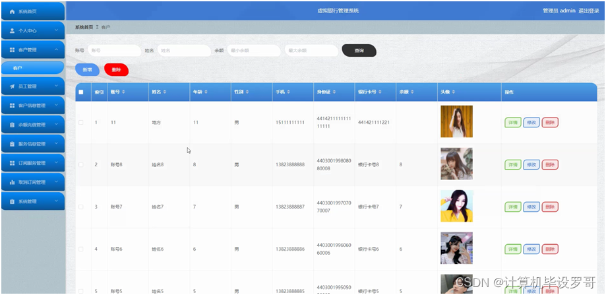Sort the table by the 姓名 column arrows
The image size is (606, 295).
pos(165,92)
